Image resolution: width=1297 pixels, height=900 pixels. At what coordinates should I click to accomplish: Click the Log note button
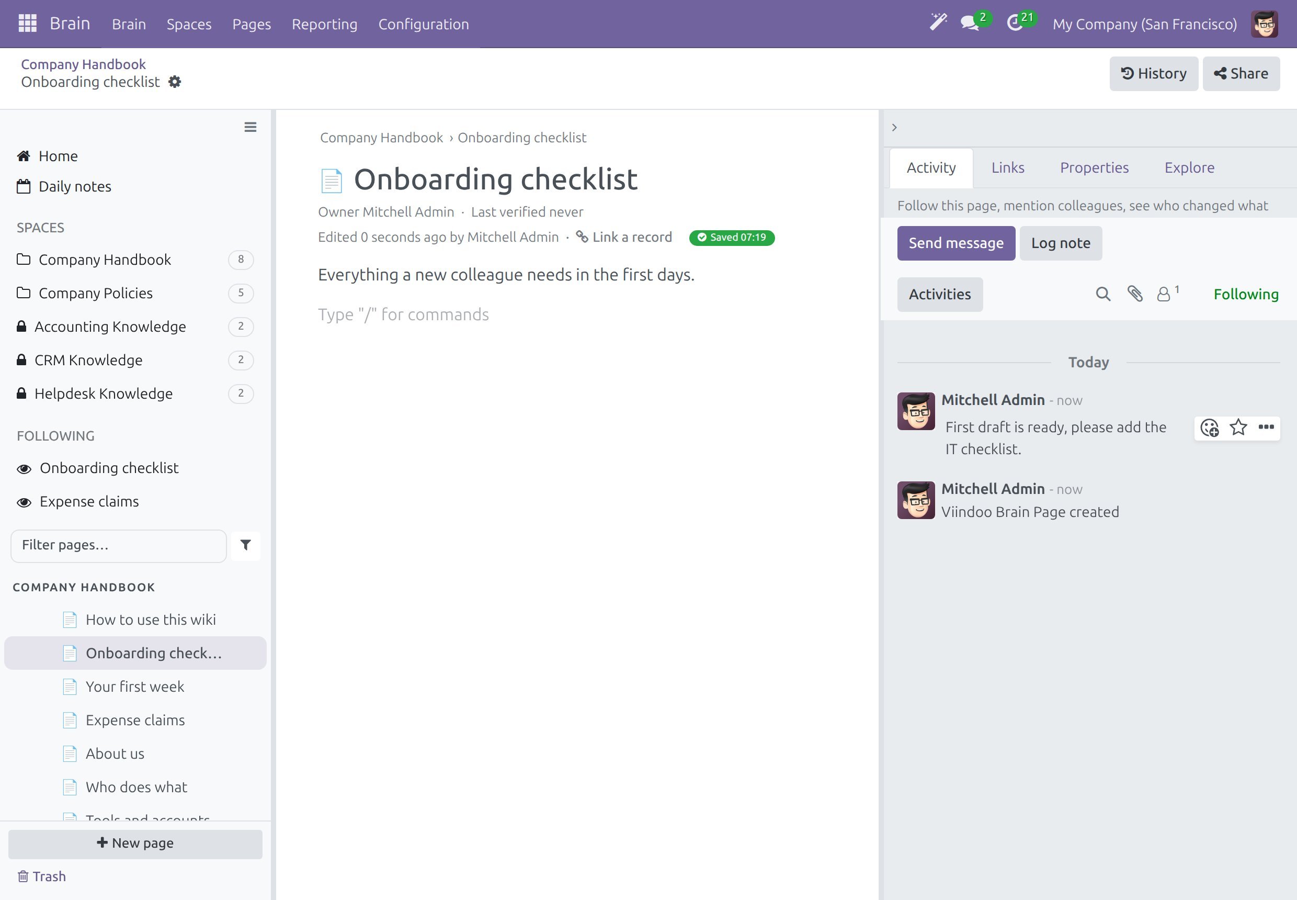coord(1060,243)
